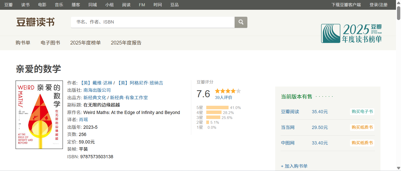Open 音乐 in top navigation
The width and height of the screenshot is (401, 171).
(x=59, y=5)
